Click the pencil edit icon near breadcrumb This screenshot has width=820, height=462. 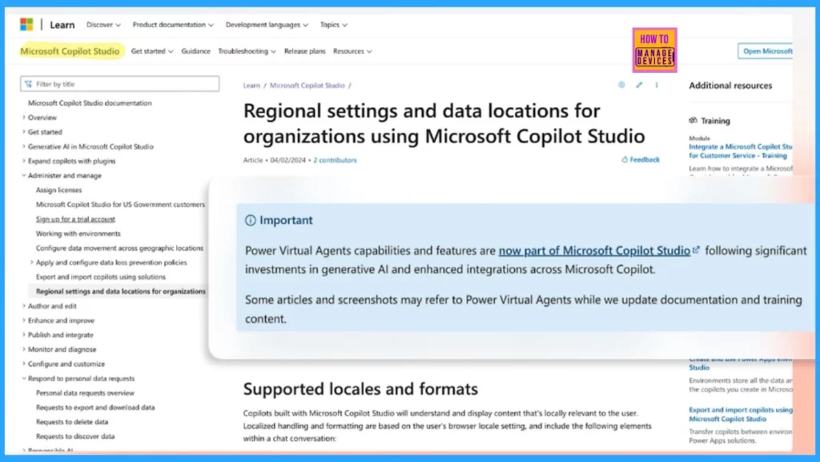pos(639,85)
